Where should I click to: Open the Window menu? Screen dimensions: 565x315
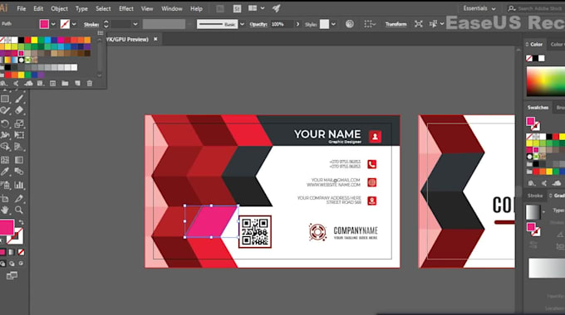click(x=171, y=8)
